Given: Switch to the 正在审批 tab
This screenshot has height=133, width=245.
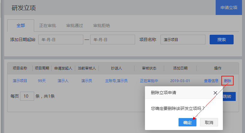Looking at the screenshot, I should coord(48,25).
